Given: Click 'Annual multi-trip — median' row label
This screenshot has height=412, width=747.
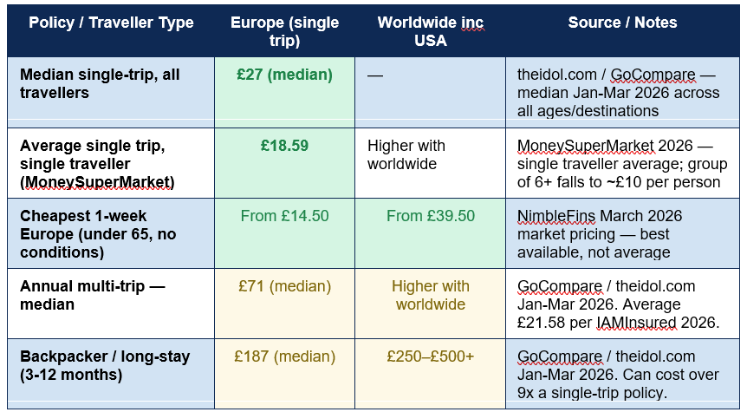Looking at the screenshot, I should point(93,295).
